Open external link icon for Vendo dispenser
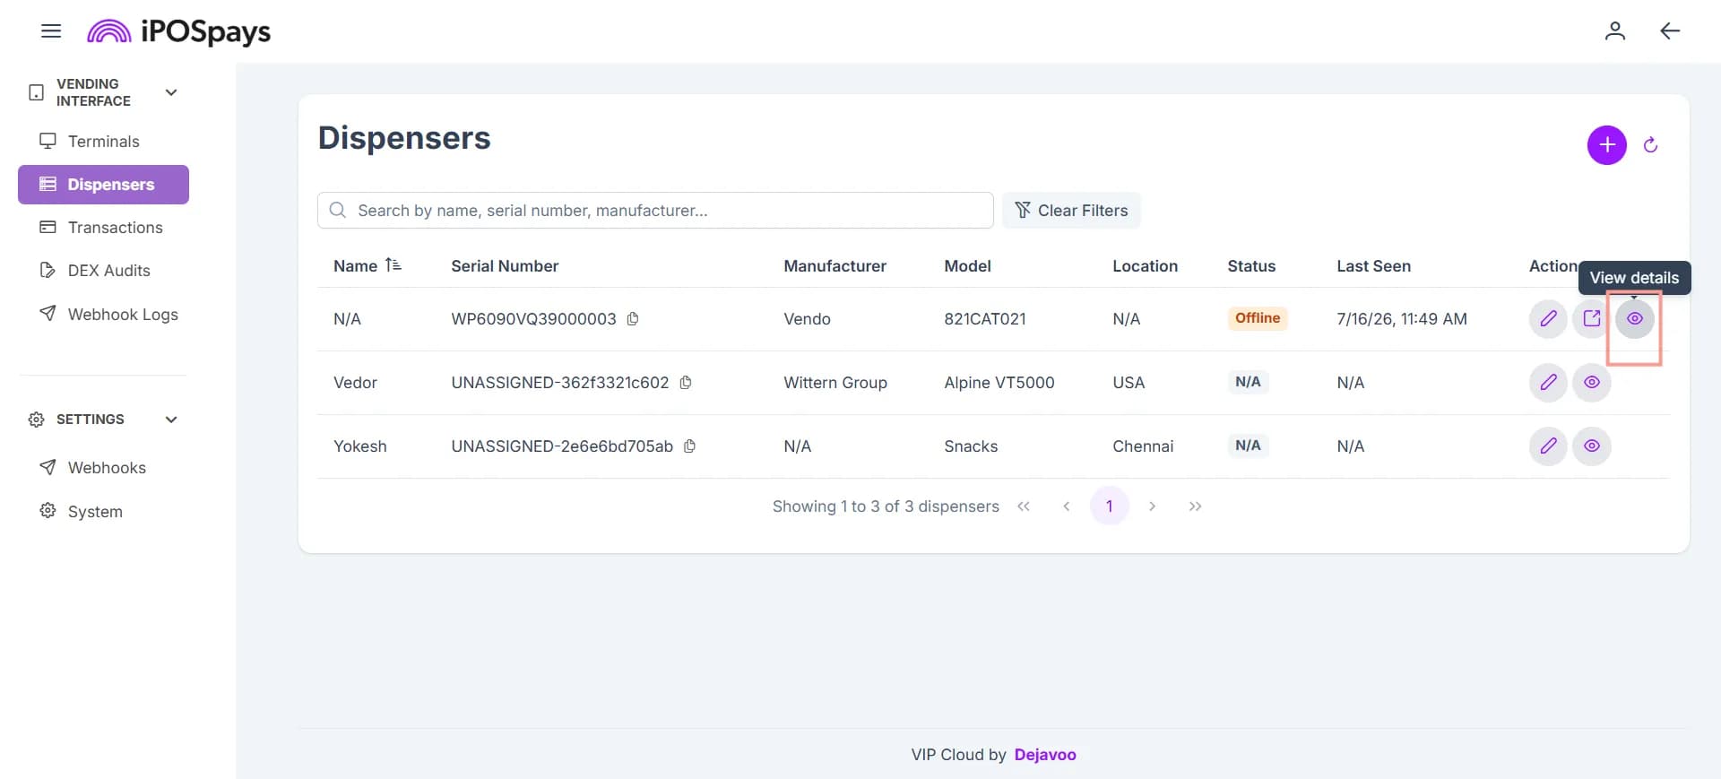The height and width of the screenshot is (779, 1721). (1591, 319)
